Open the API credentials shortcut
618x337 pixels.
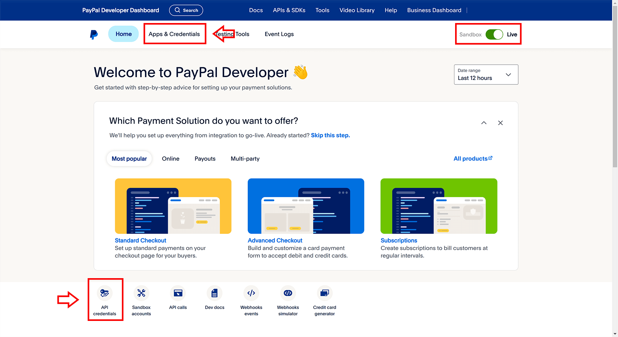[x=104, y=300]
